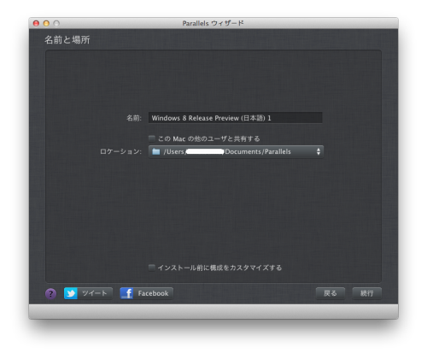Enable sharing with other Mac users checkbox
Screen dimensions: 427x359
(152, 138)
